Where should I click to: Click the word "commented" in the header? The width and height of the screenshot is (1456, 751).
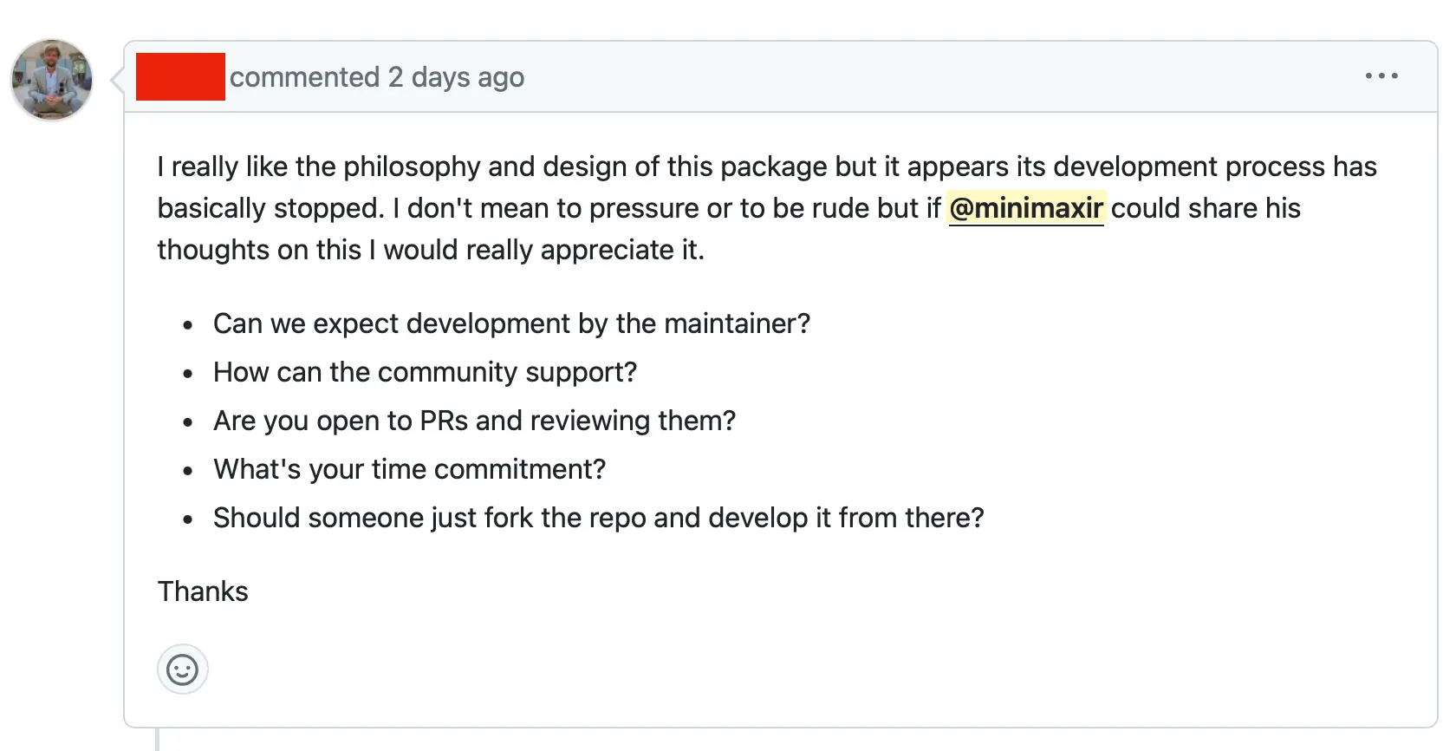305,77
